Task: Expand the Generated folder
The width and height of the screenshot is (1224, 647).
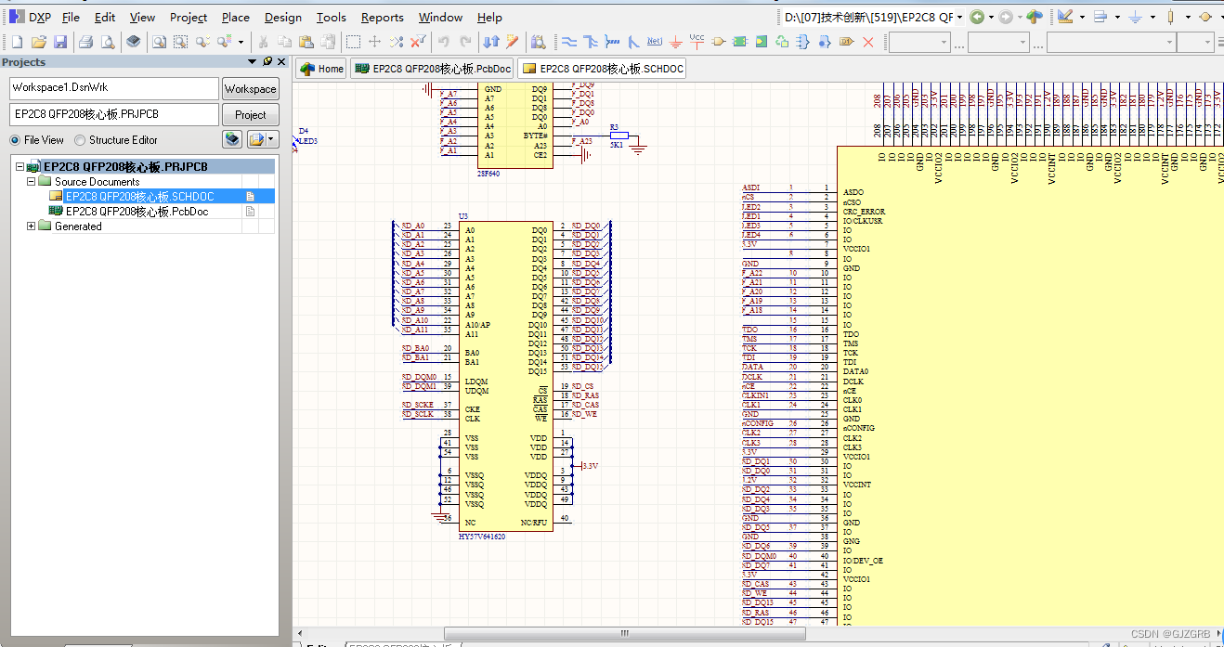Action: click(x=31, y=226)
